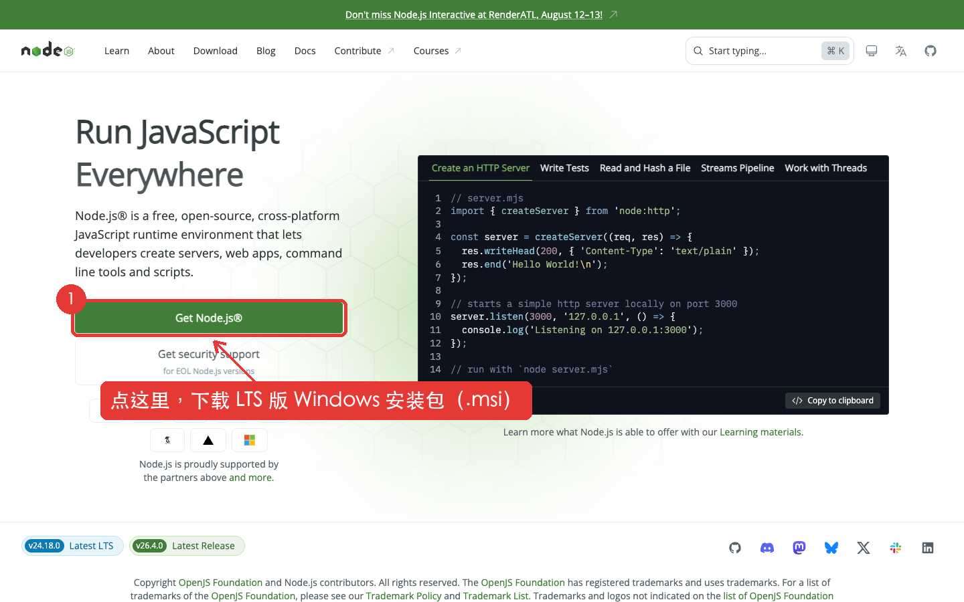Open OpenJS Foundation link after 'Copyright'
This screenshot has height=602, width=964.
pyautogui.click(x=220, y=583)
